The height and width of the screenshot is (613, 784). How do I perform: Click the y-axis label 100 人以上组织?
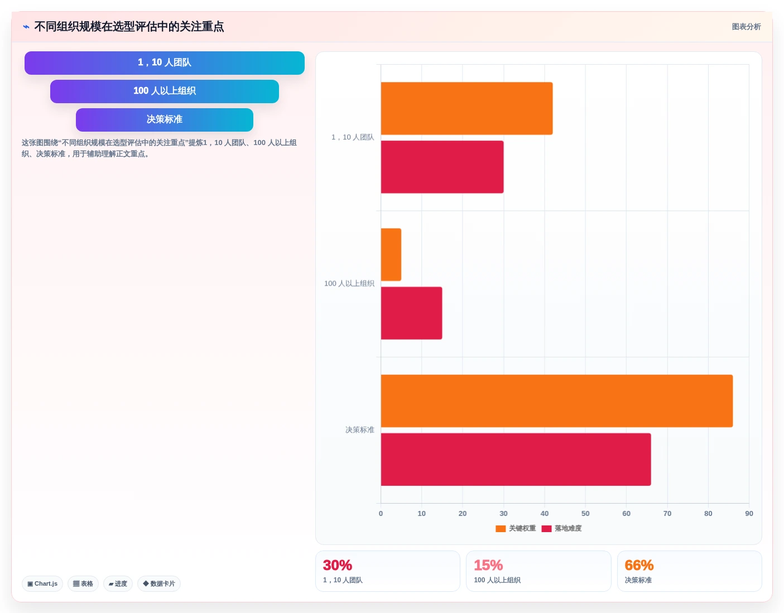(x=349, y=283)
